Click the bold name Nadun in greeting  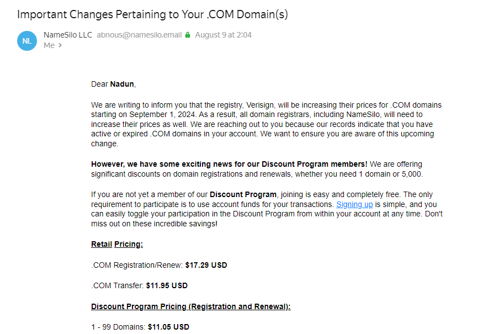click(x=122, y=84)
